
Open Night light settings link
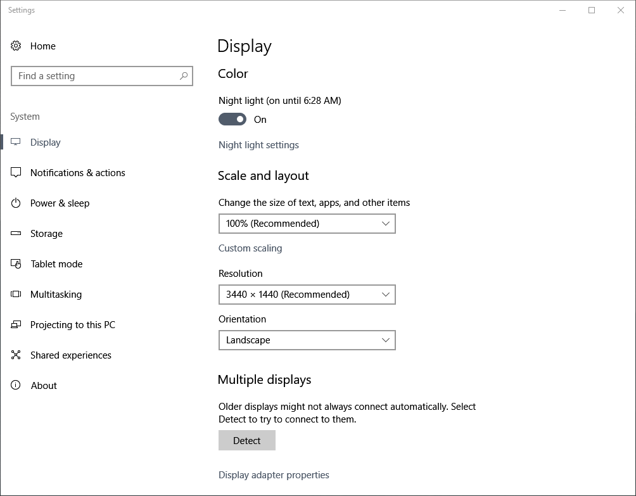[x=258, y=145]
